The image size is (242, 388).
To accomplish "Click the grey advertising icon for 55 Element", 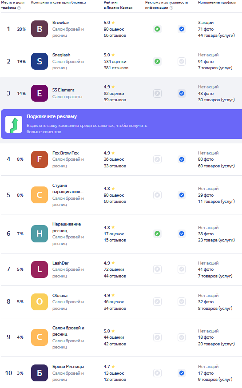I will pos(157,93).
